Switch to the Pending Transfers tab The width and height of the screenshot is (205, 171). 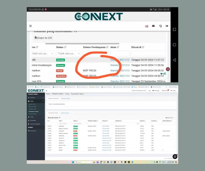[66, 98]
